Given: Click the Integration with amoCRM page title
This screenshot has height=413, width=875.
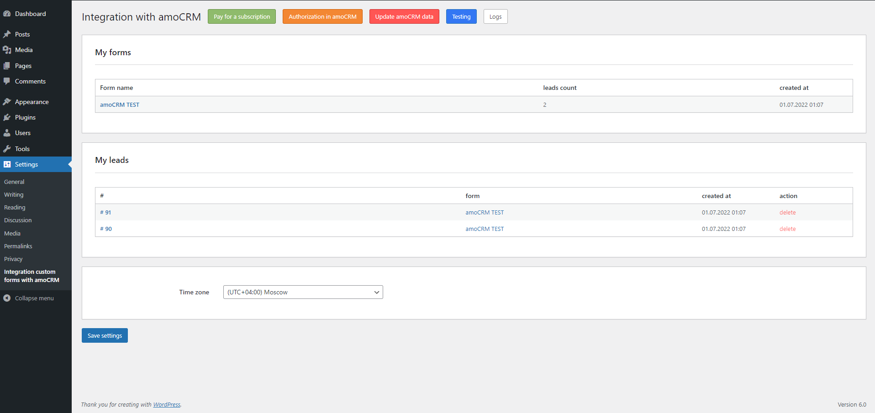Looking at the screenshot, I should pos(141,17).
